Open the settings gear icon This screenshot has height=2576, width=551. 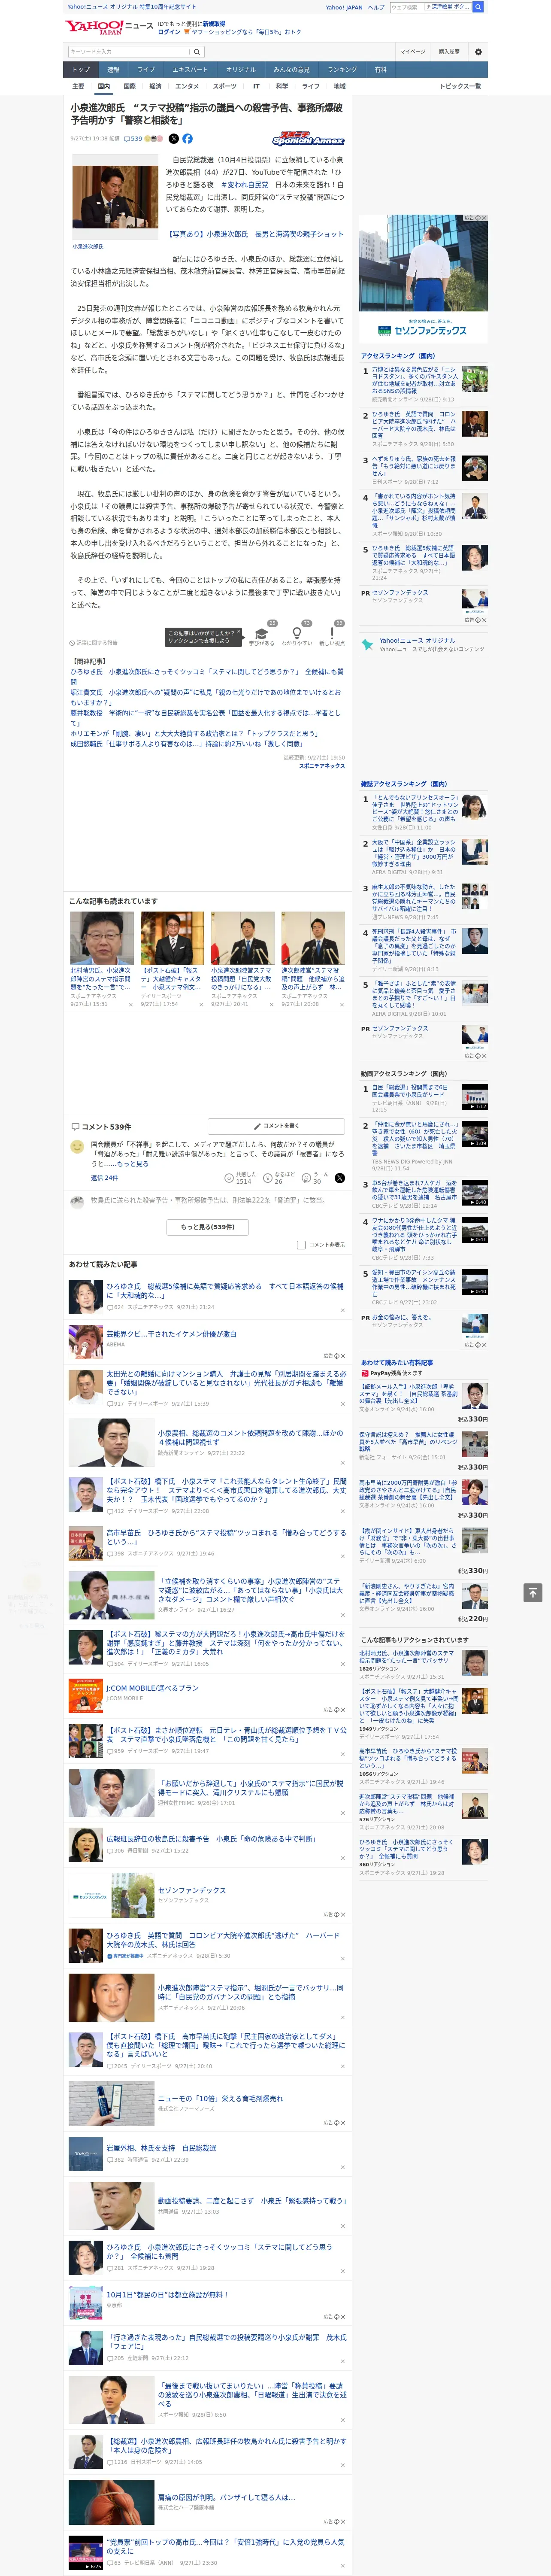click(x=478, y=51)
